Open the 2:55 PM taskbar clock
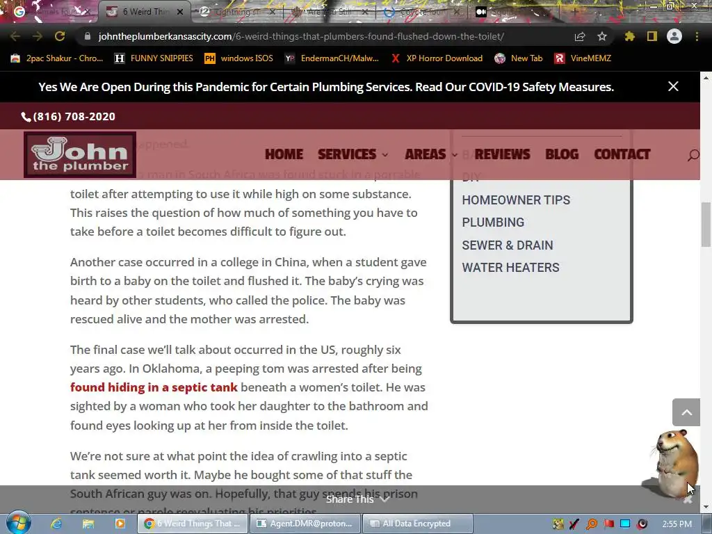Viewport: 712px width, 534px height. tap(677, 524)
